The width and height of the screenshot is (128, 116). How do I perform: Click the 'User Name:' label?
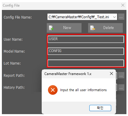pyautogui.click(x=13, y=39)
